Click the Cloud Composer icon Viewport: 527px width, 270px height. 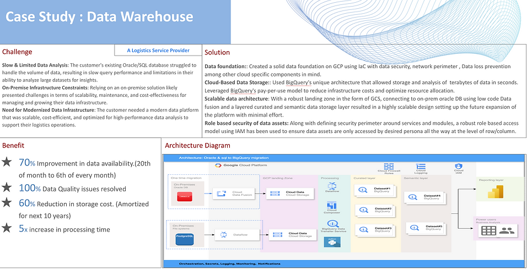[x=331, y=205]
